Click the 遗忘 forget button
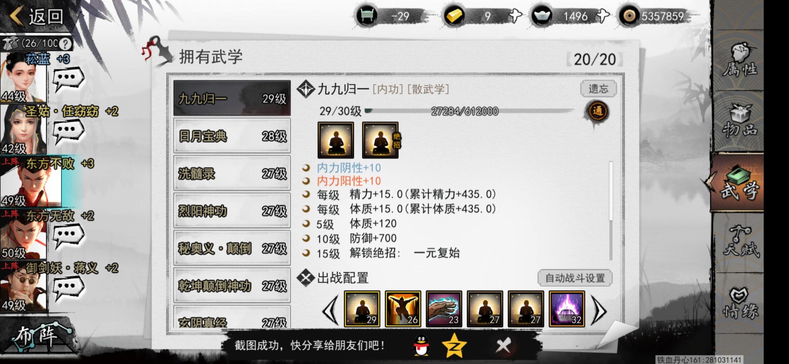The width and height of the screenshot is (789, 364). (598, 89)
